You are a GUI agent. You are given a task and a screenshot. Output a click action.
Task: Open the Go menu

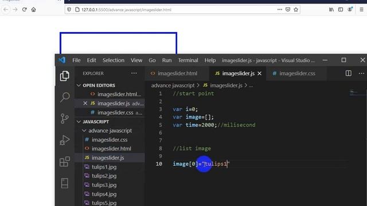coord(152,60)
